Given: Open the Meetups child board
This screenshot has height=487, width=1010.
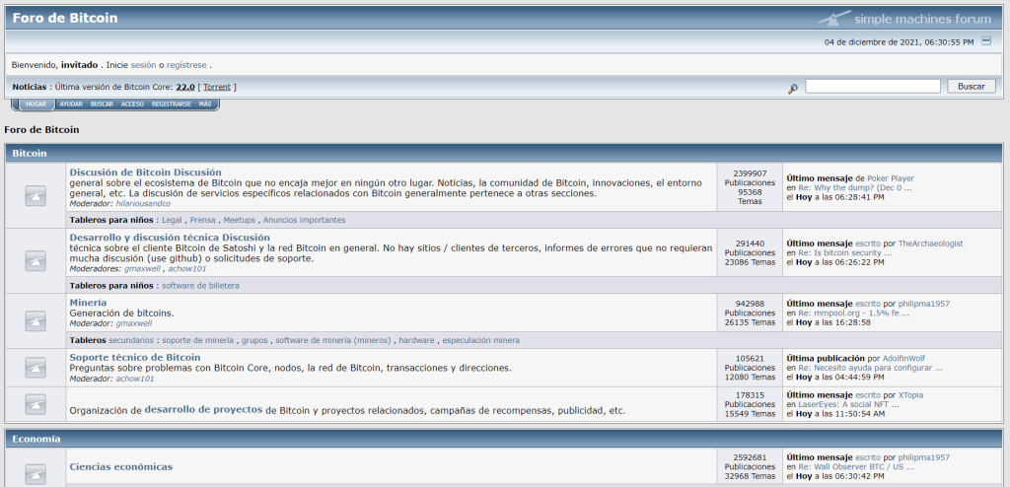Looking at the screenshot, I should click(x=239, y=220).
